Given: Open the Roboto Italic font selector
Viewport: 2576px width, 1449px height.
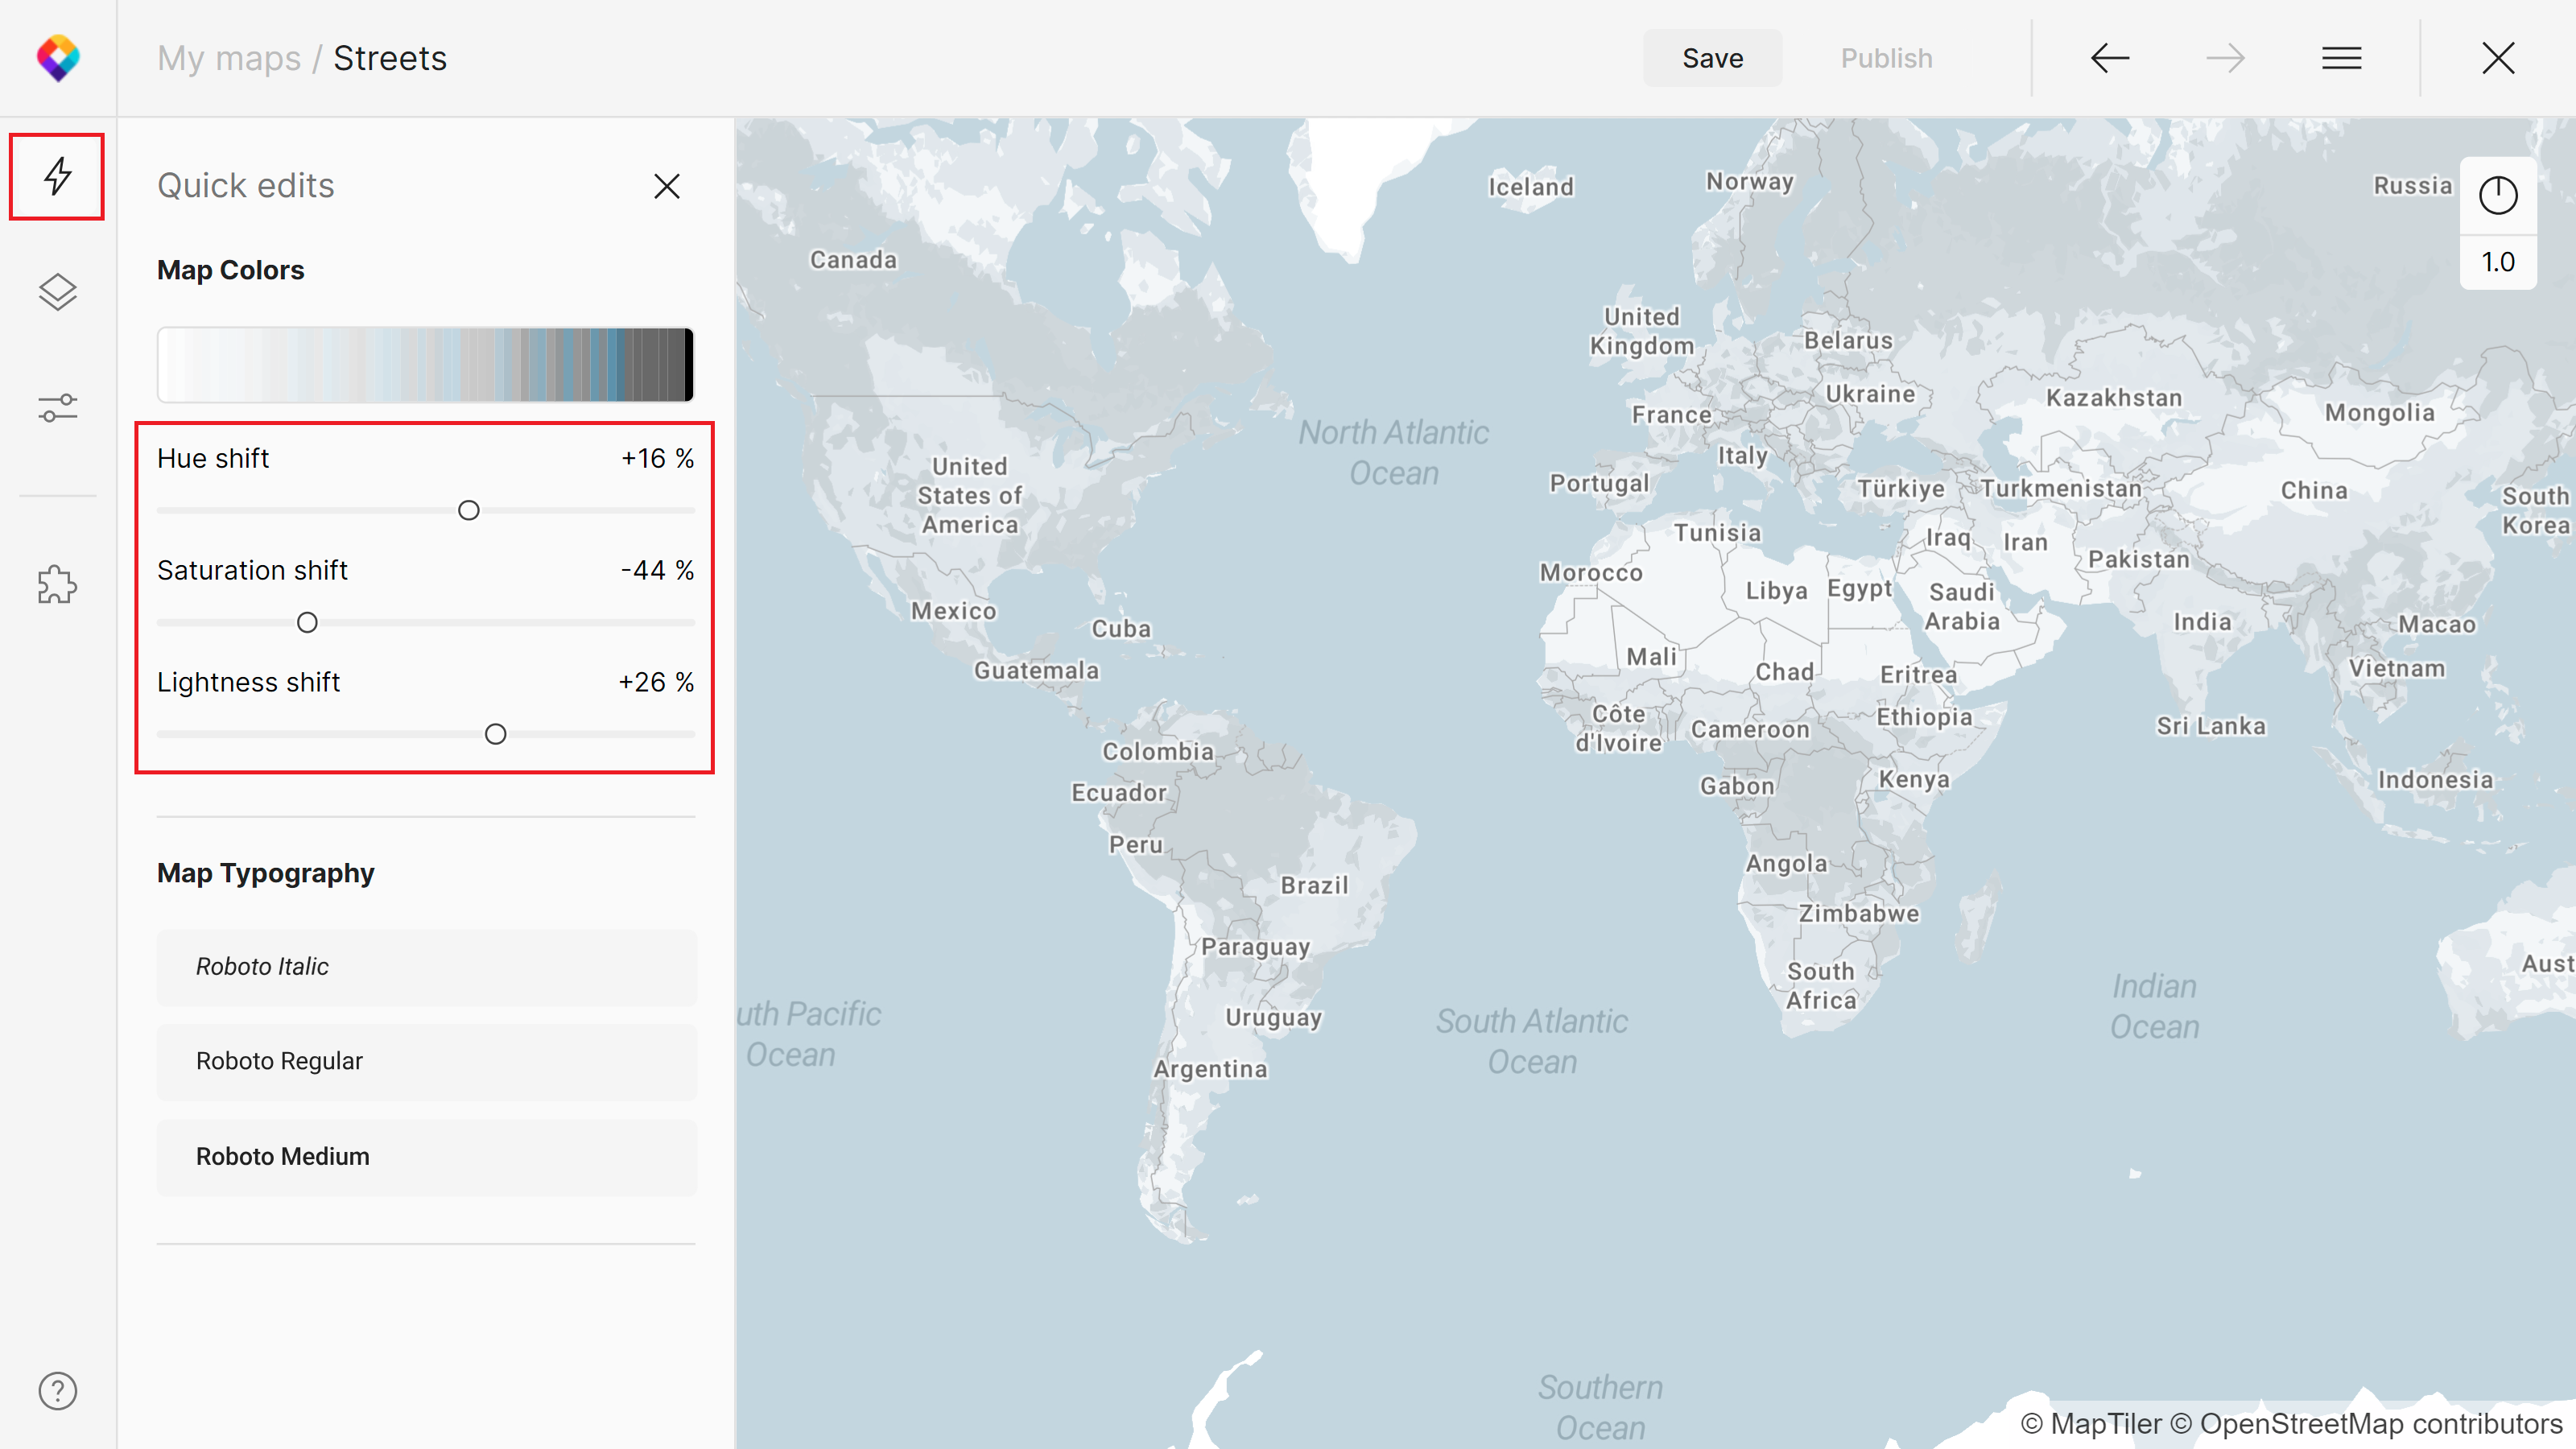Looking at the screenshot, I should click(x=426, y=966).
